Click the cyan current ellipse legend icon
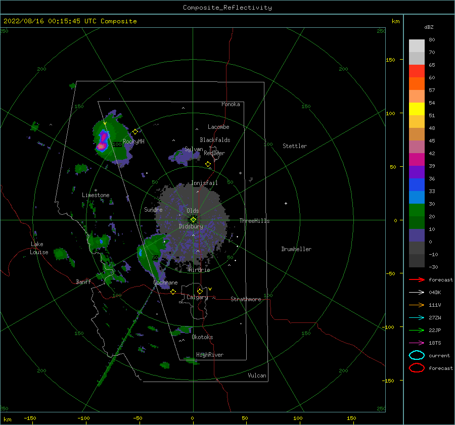 [417, 355]
